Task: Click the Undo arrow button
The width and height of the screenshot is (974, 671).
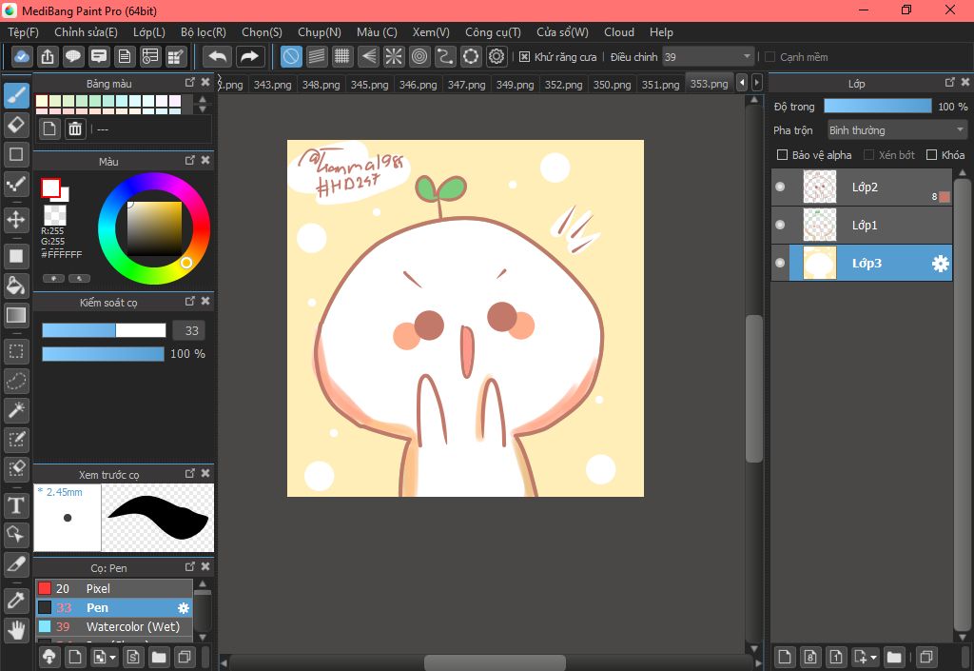Action: (x=218, y=57)
